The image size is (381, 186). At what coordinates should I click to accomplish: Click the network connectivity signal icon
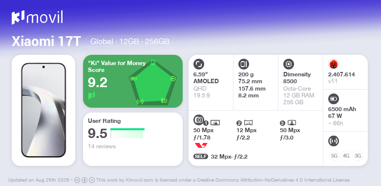(334, 140)
